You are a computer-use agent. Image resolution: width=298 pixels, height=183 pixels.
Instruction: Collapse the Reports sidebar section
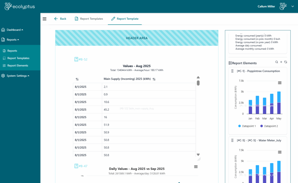(13, 40)
